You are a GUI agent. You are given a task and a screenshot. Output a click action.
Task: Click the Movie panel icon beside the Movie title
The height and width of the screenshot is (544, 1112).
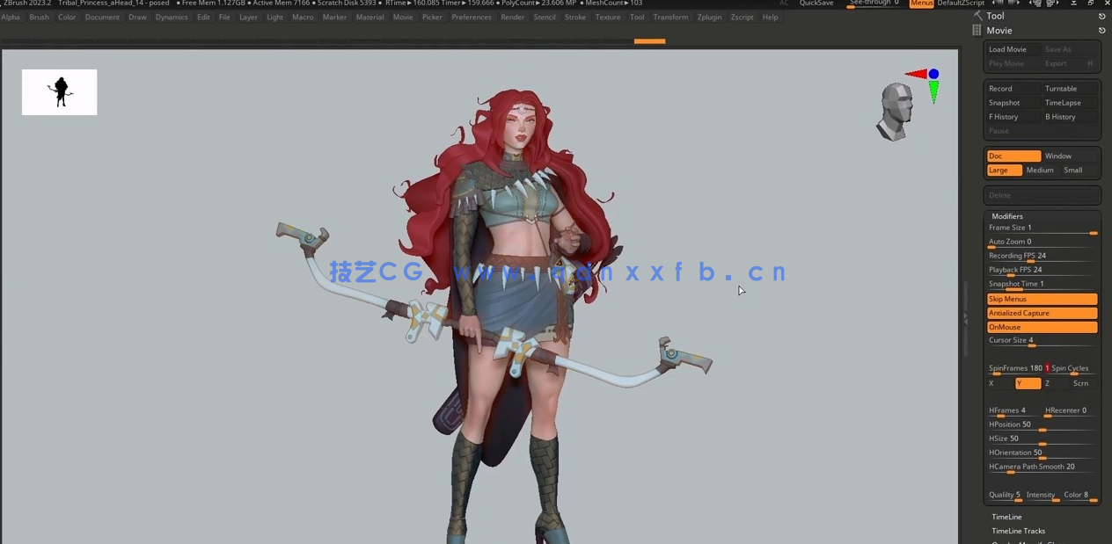pyautogui.click(x=977, y=31)
